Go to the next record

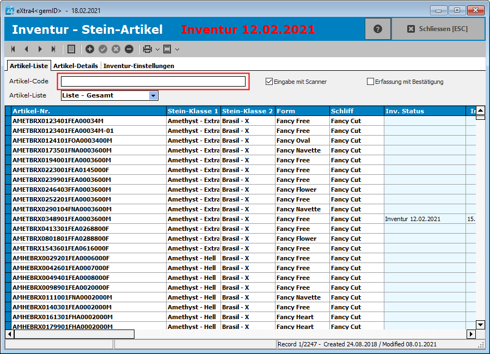coord(40,49)
